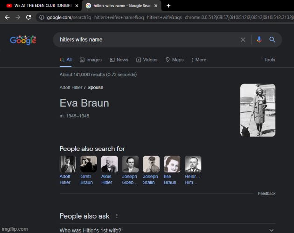Switch to the News results tab
This screenshot has height=233, width=294.
[119, 60]
